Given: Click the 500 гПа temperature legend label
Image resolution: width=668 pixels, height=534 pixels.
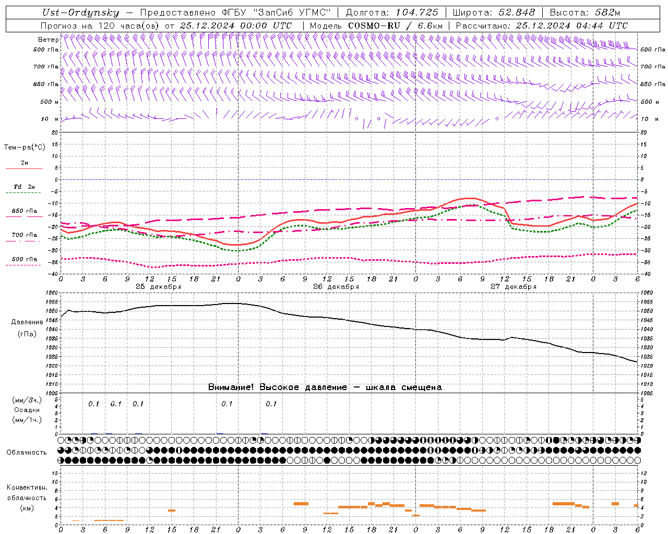Looking at the screenshot, I should [25, 259].
